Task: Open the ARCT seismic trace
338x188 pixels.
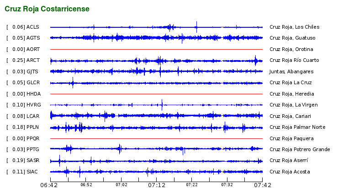Action: coord(157,61)
